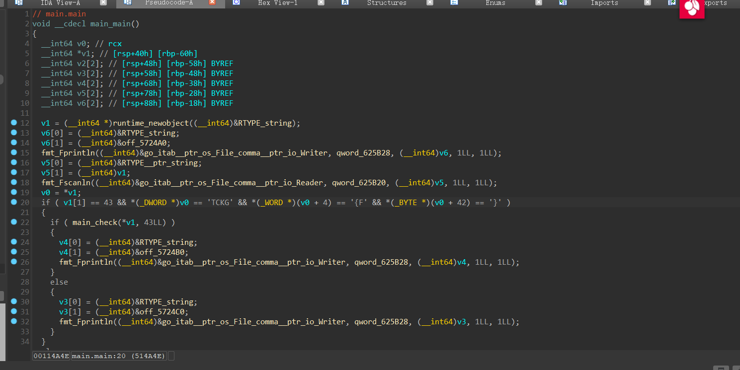Click the Pseudocode-A tab icon

pyautogui.click(x=128, y=2)
